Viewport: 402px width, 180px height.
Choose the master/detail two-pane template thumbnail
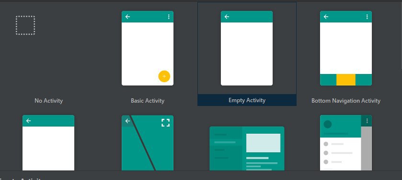tap(247, 148)
